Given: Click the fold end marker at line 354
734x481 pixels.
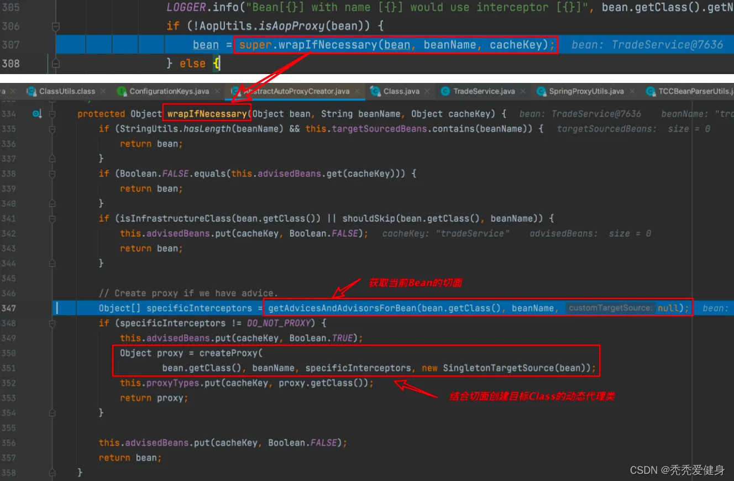Looking at the screenshot, I should coord(53,412).
